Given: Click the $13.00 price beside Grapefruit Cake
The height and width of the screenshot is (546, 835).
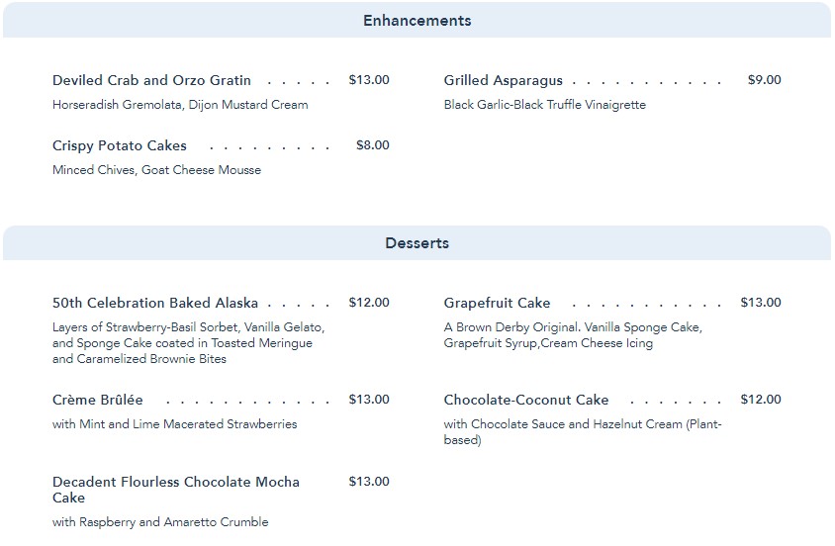Looking at the screenshot, I should pos(761,303).
